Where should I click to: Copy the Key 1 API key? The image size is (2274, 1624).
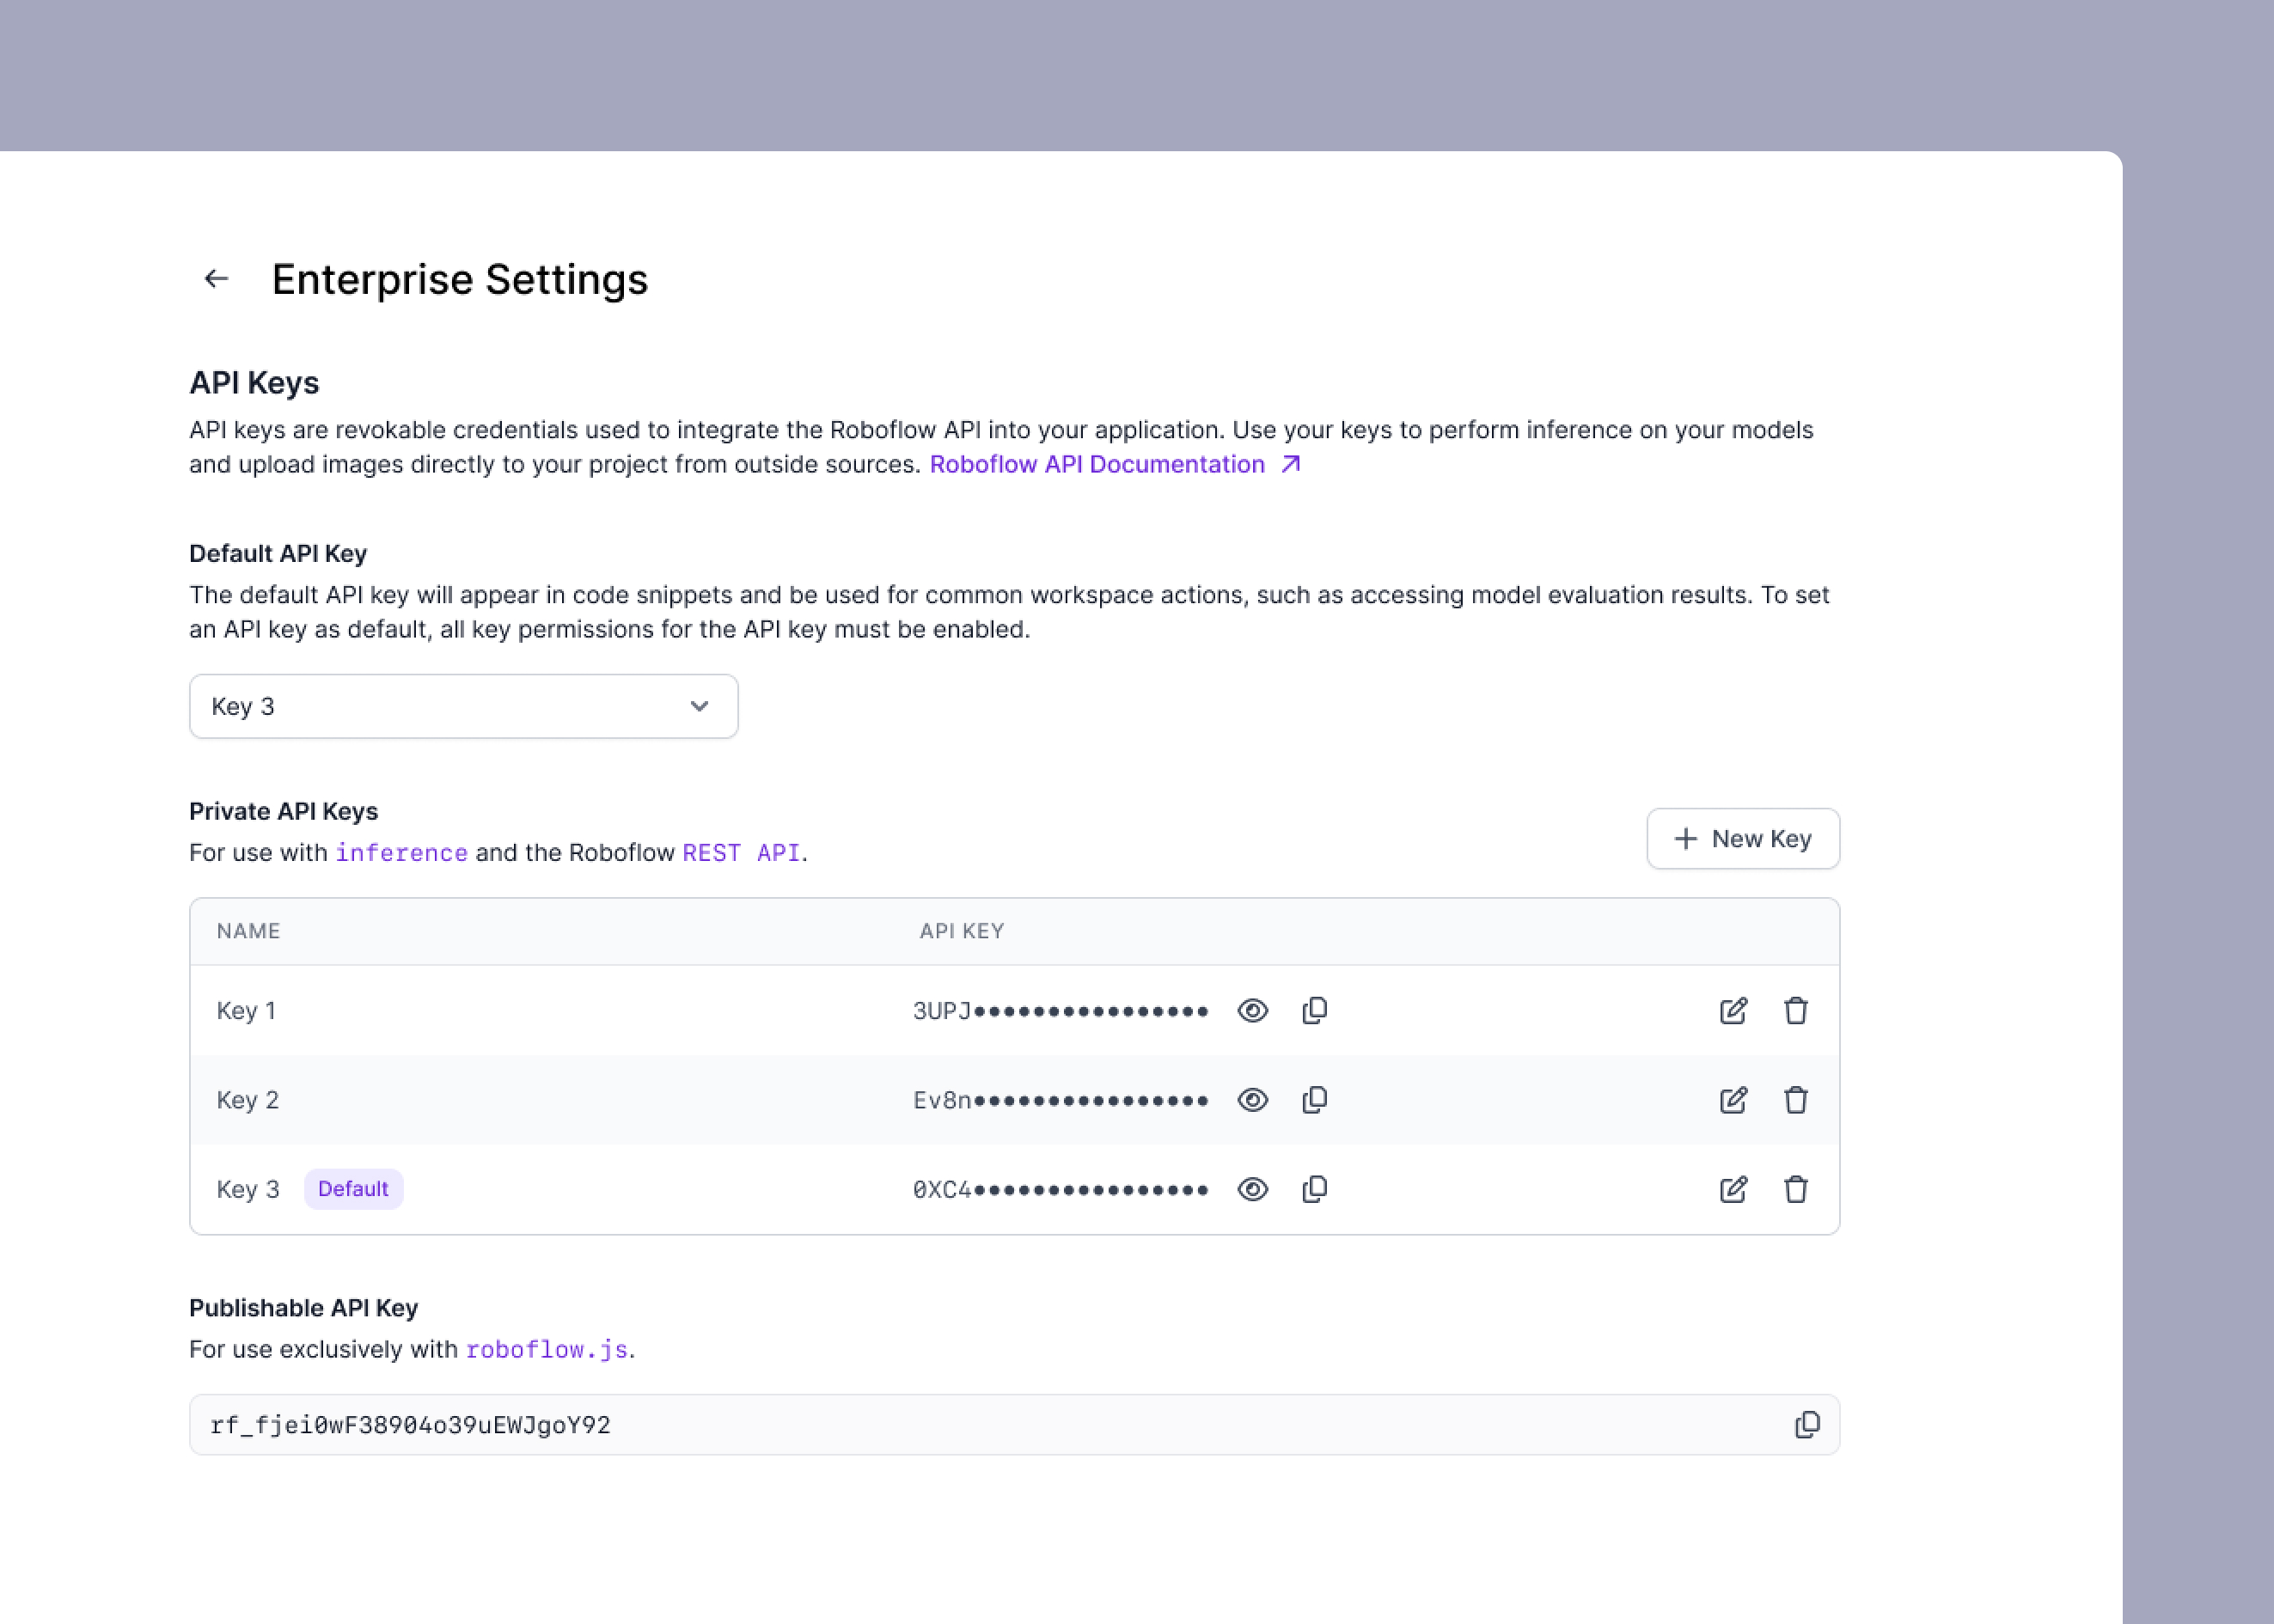1315,1011
